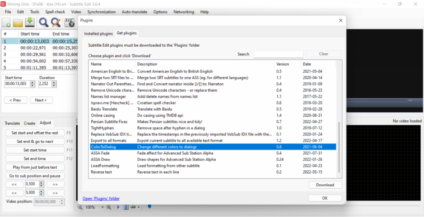Open Replace using magnifier-with-pencil icon
This screenshot has height=217, width=424.
coord(55,23)
